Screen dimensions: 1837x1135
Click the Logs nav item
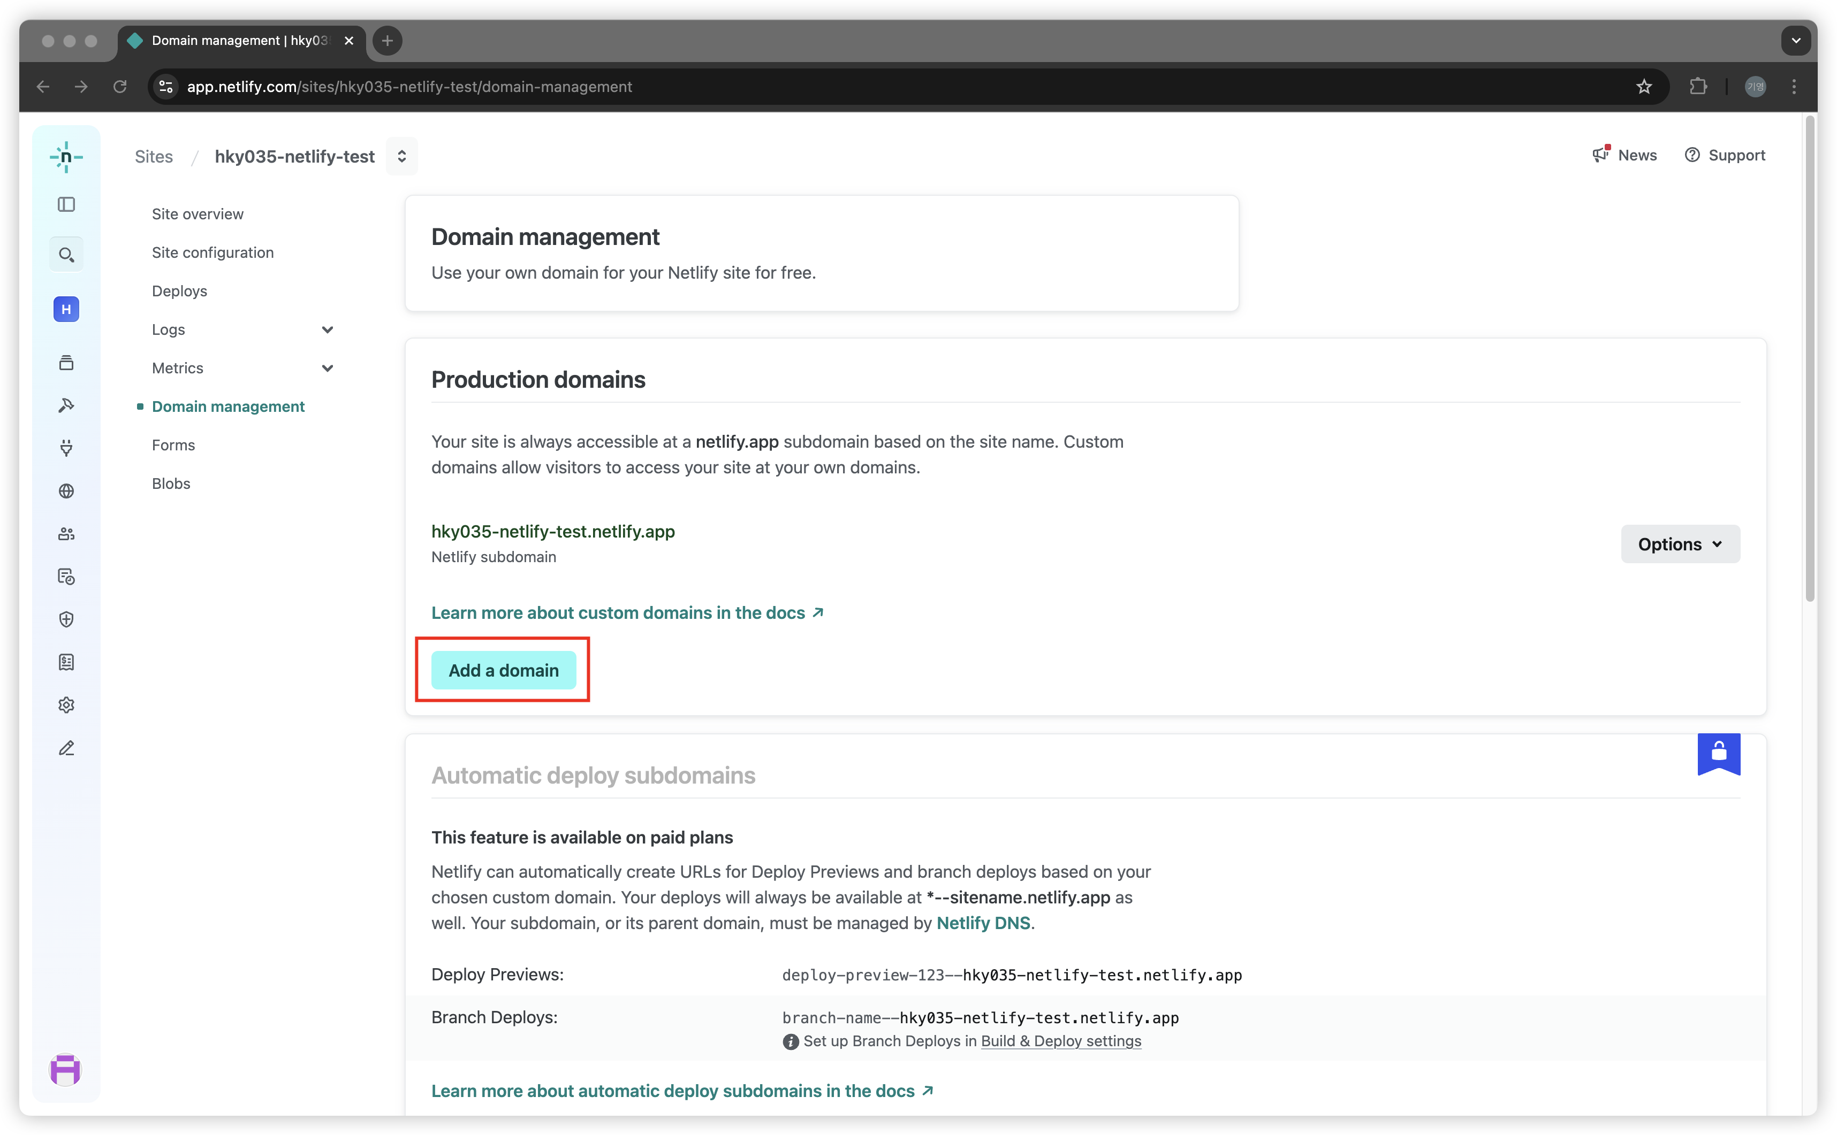(168, 329)
